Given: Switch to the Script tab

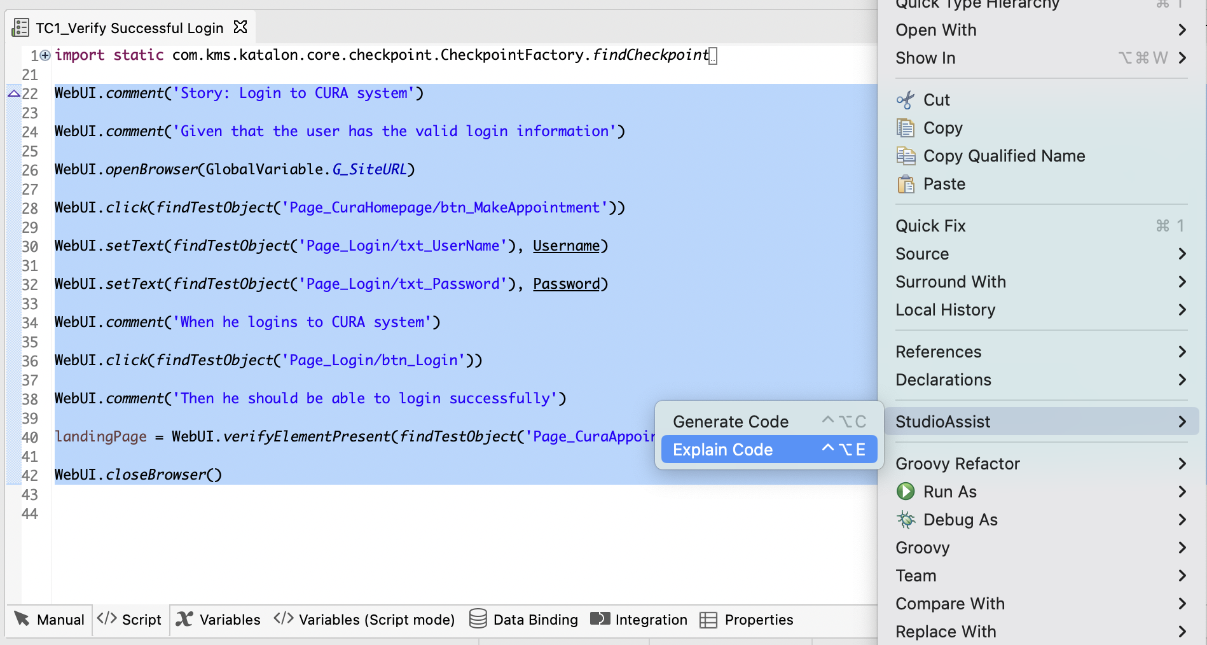Looking at the screenshot, I should (130, 619).
